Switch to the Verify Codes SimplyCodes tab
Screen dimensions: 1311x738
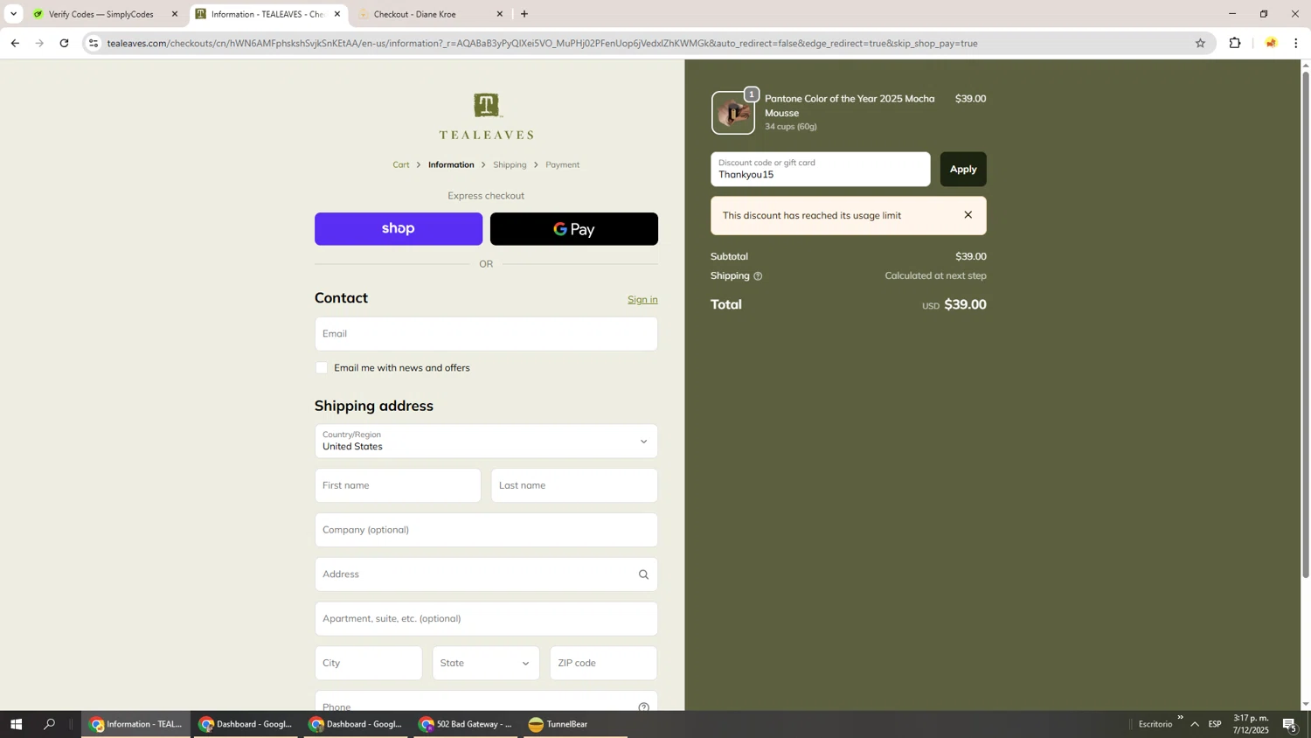[x=102, y=14]
